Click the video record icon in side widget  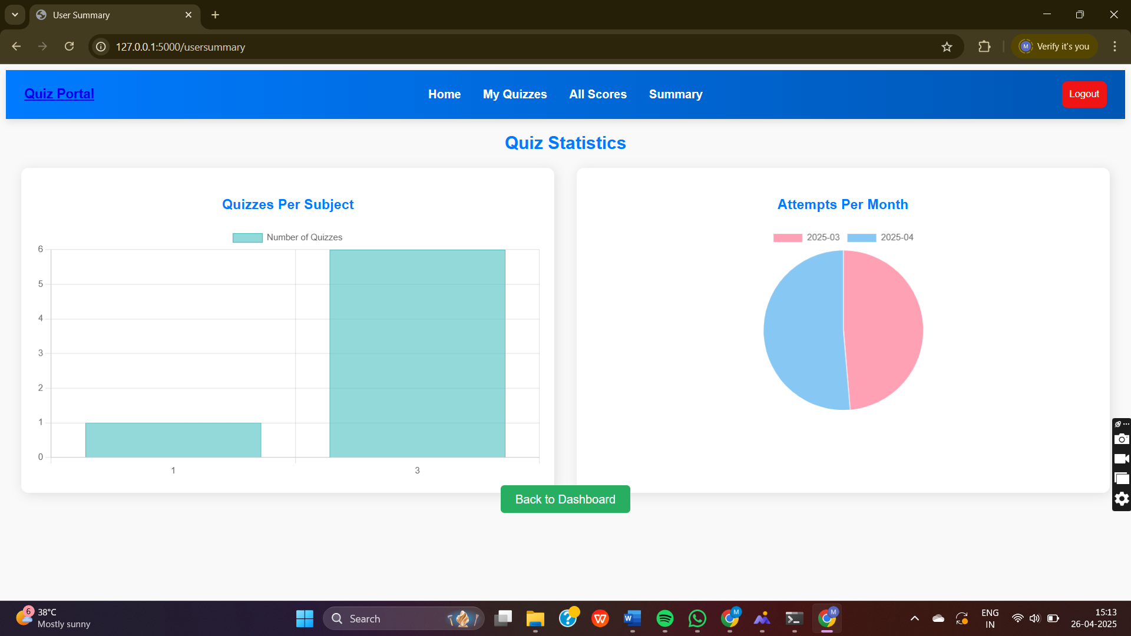point(1122,459)
